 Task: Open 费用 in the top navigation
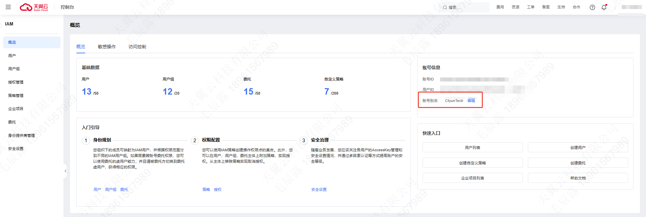click(500, 7)
